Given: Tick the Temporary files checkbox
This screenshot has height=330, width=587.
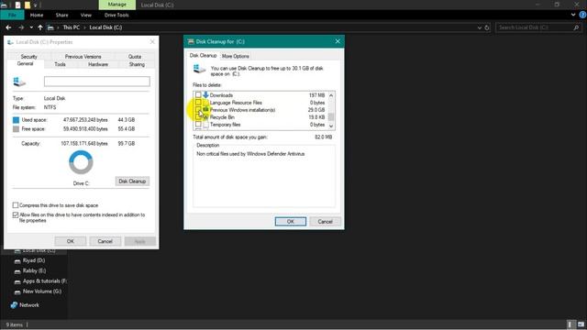Looking at the screenshot, I should [x=198, y=125].
